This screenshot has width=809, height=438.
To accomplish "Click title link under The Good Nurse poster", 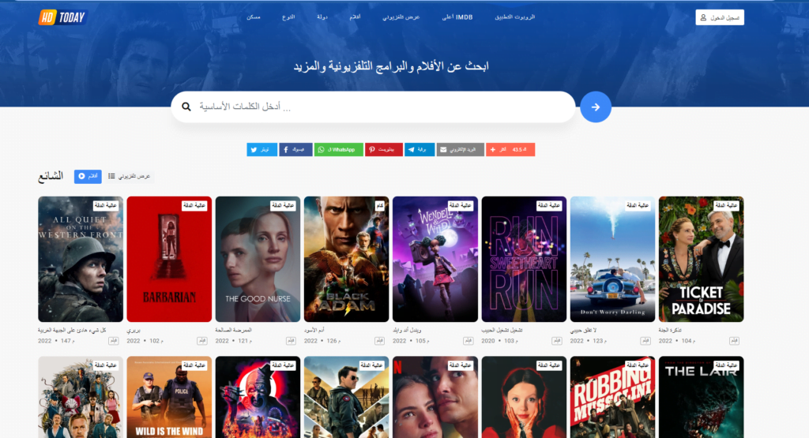I will 233,330.
